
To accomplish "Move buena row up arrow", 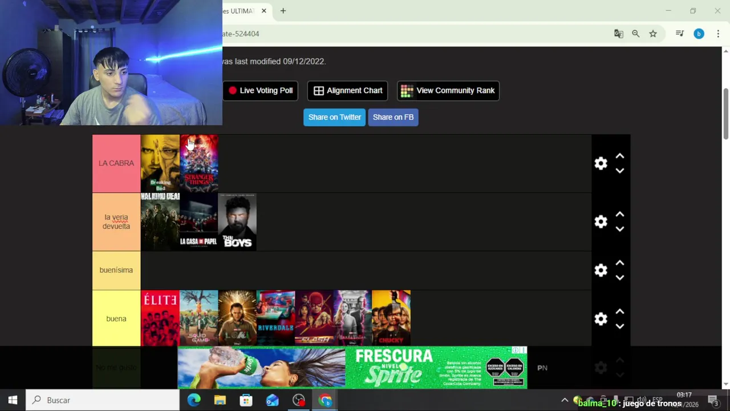I will pos(620,312).
